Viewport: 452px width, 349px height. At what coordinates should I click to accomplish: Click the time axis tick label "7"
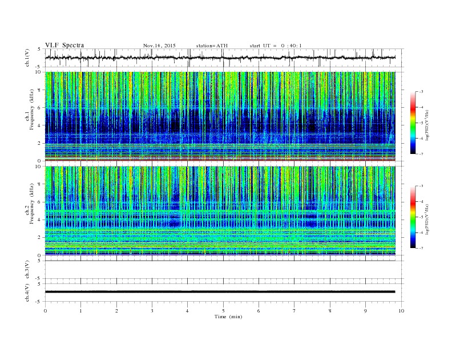(294, 311)
